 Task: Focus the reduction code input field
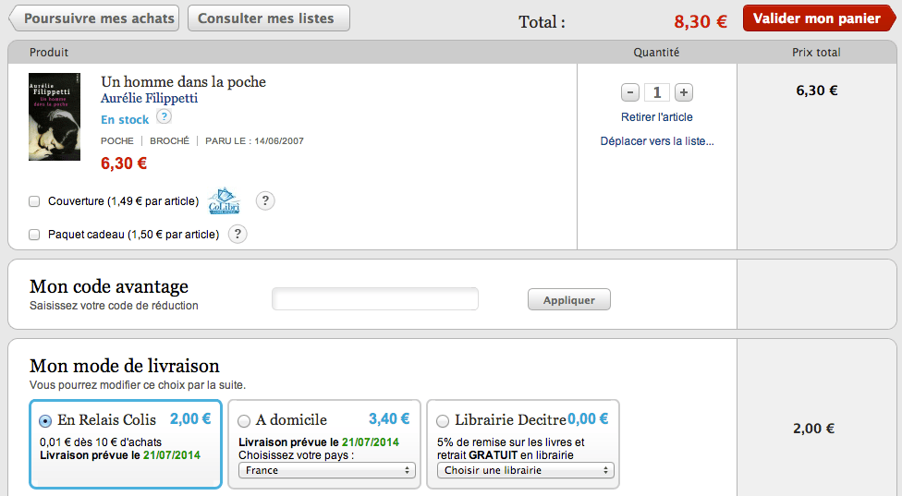point(375,299)
